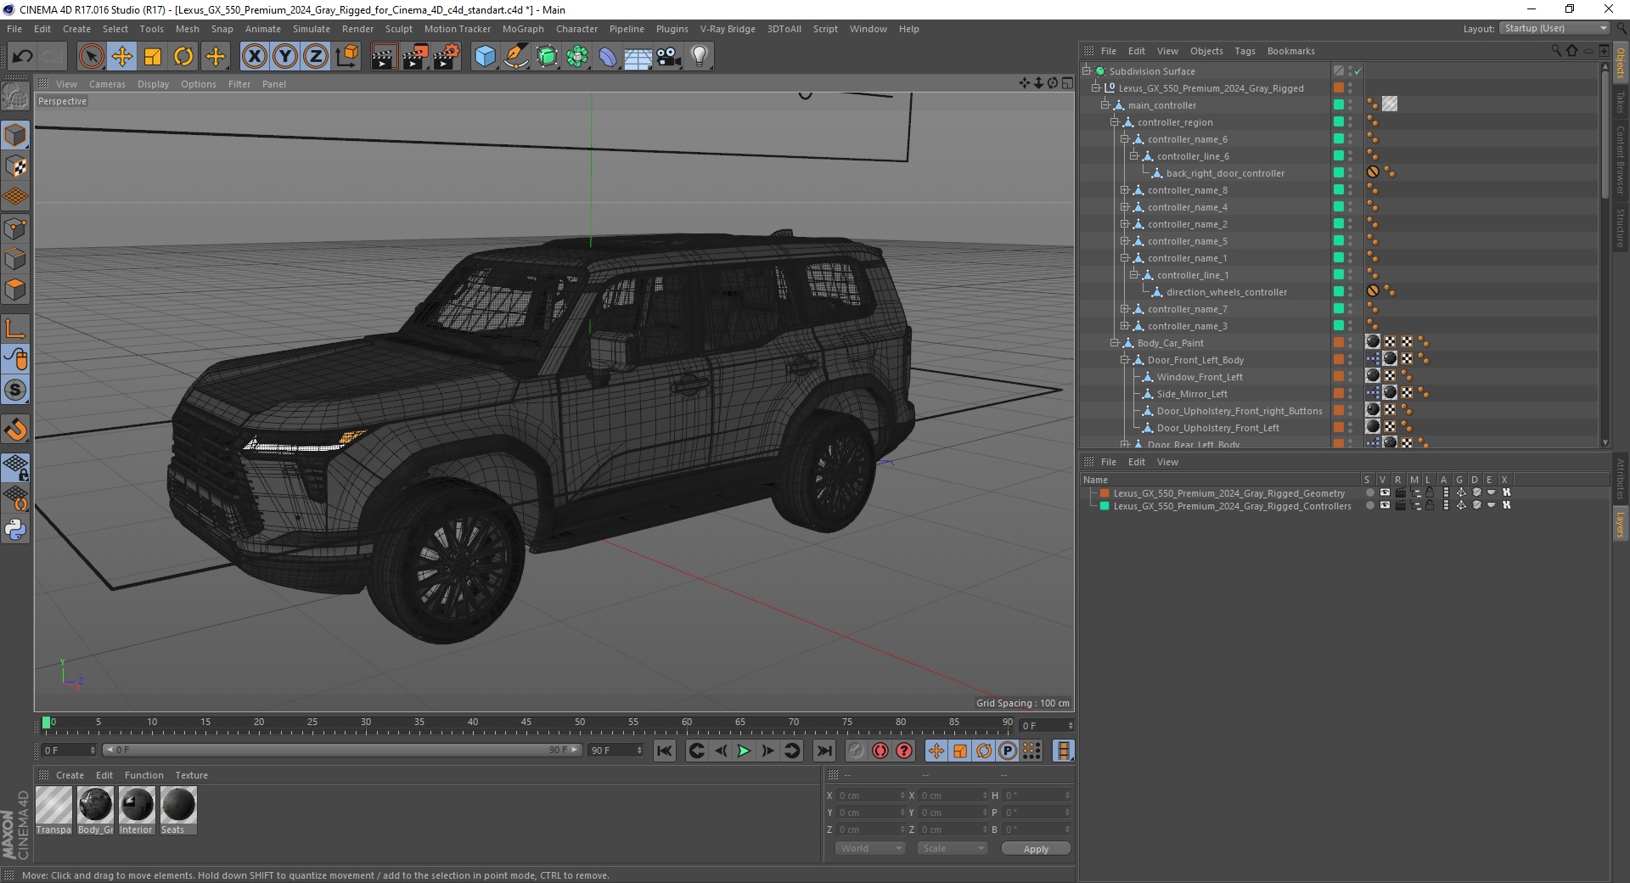
Task: Activate the Scale tool
Action: [x=153, y=57]
